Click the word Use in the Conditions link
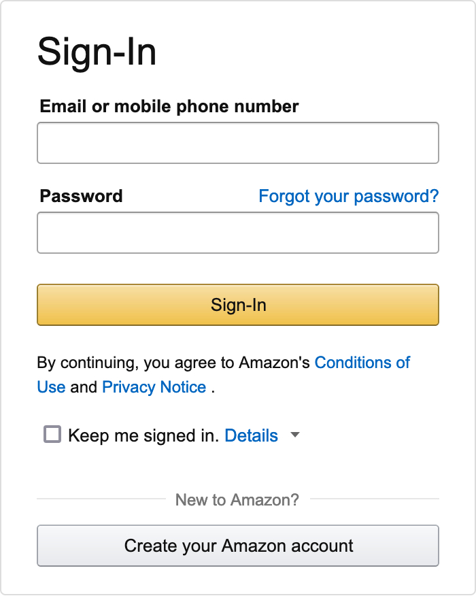This screenshot has width=476, height=596. (x=51, y=387)
